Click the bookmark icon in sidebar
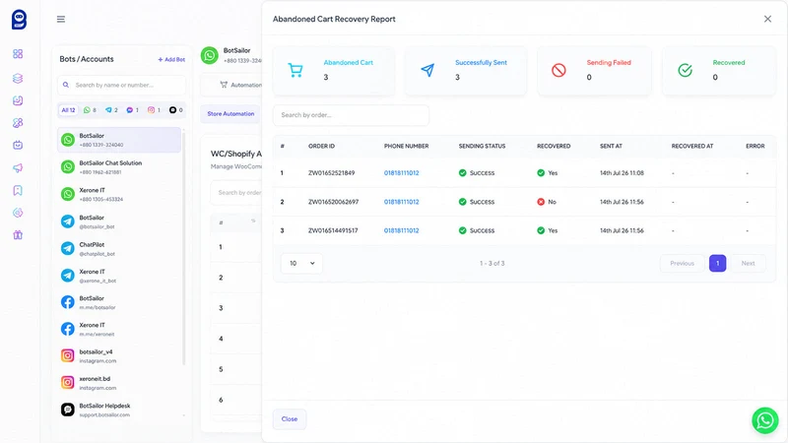788x443 pixels. click(x=18, y=190)
